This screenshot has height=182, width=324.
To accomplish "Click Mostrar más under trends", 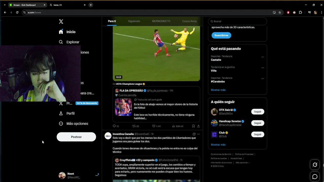I will click(x=218, y=90).
